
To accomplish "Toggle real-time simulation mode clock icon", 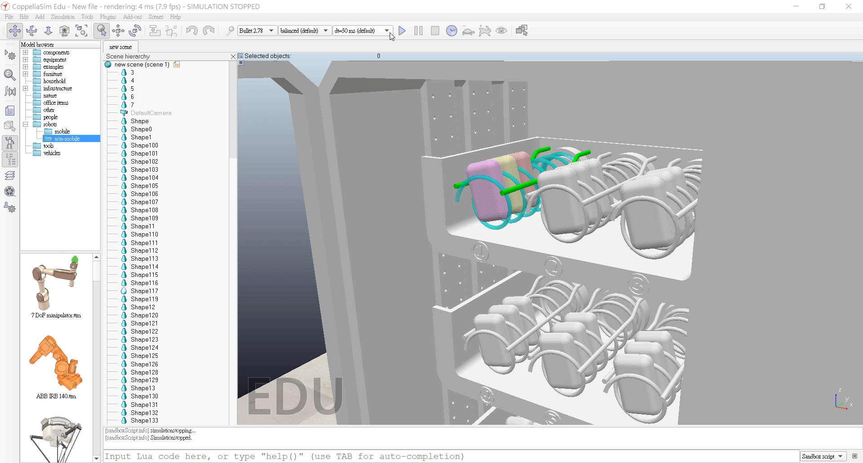I will tap(451, 31).
